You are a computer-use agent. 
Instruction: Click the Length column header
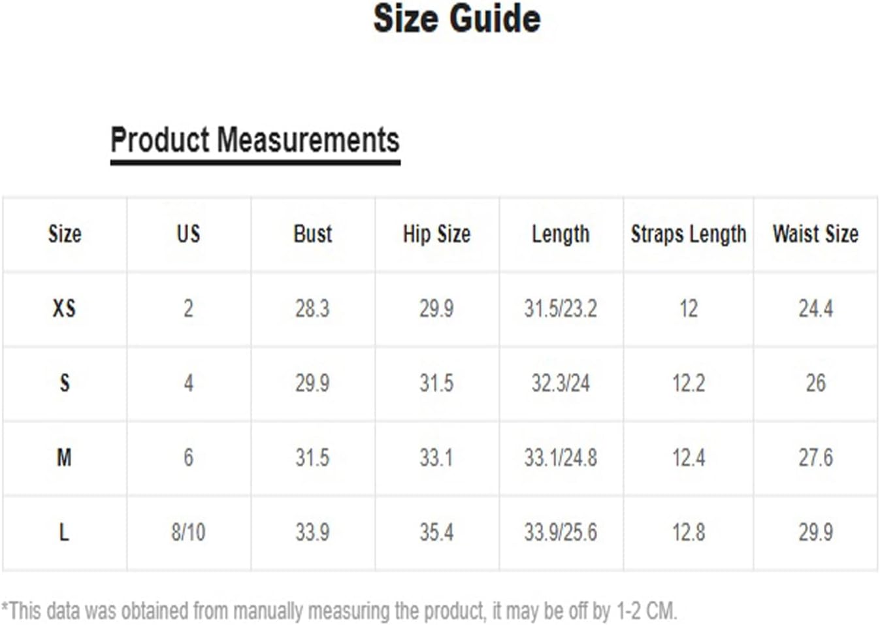[561, 234]
